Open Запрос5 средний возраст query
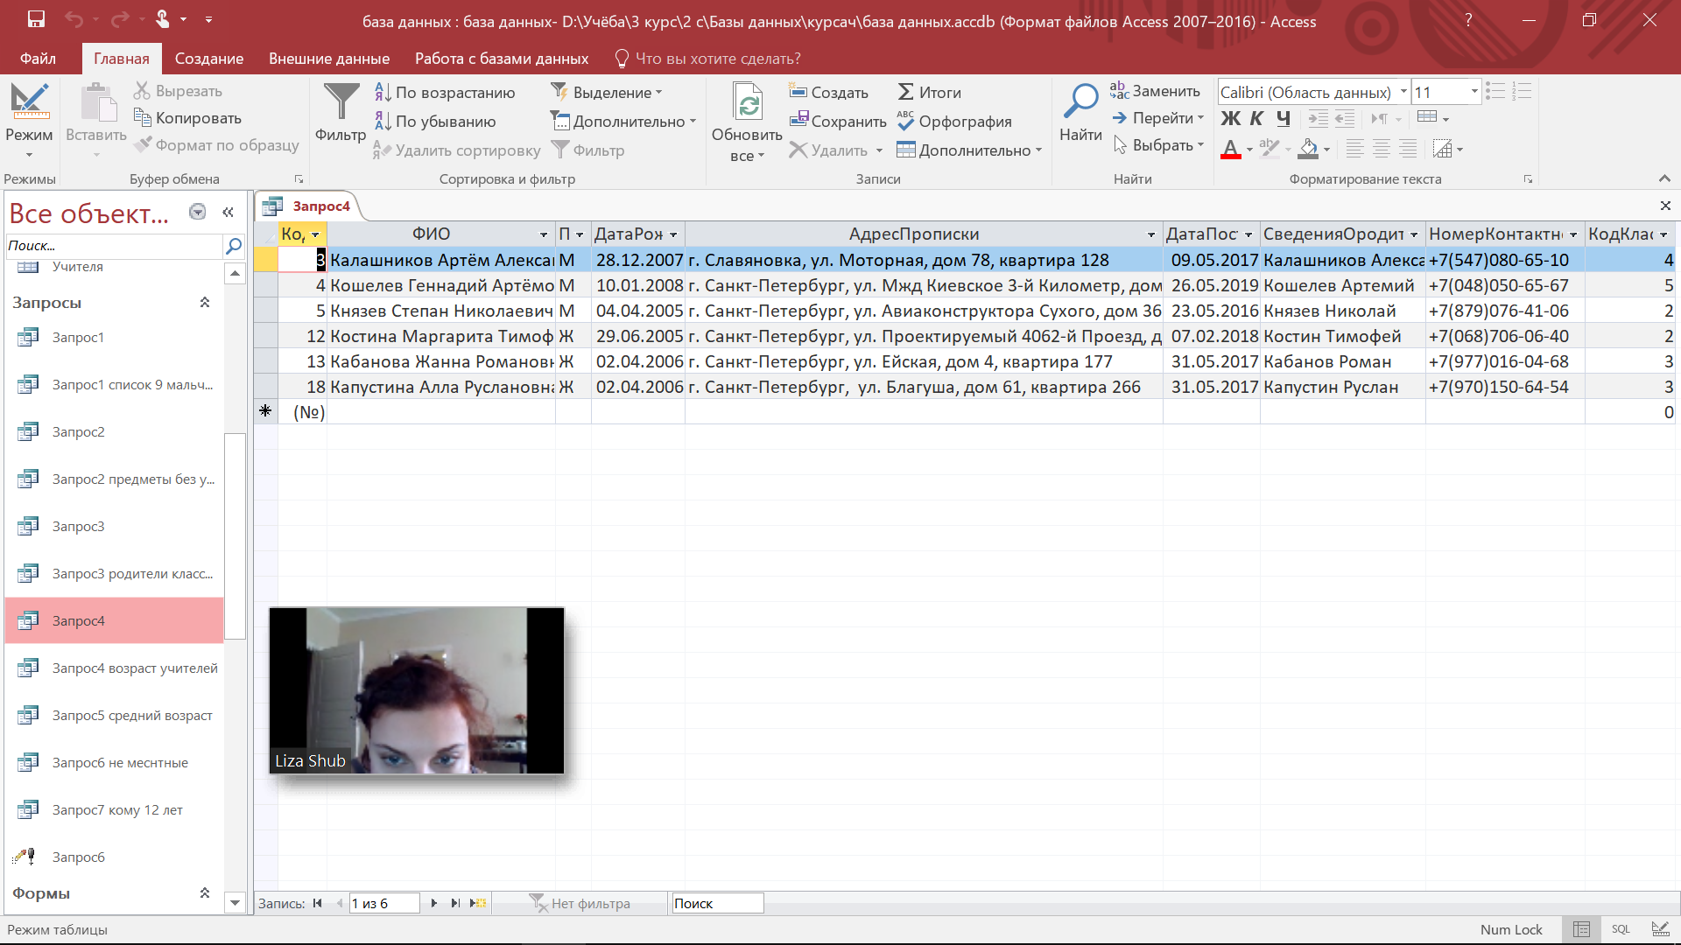This screenshot has height=945, width=1681. [132, 716]
